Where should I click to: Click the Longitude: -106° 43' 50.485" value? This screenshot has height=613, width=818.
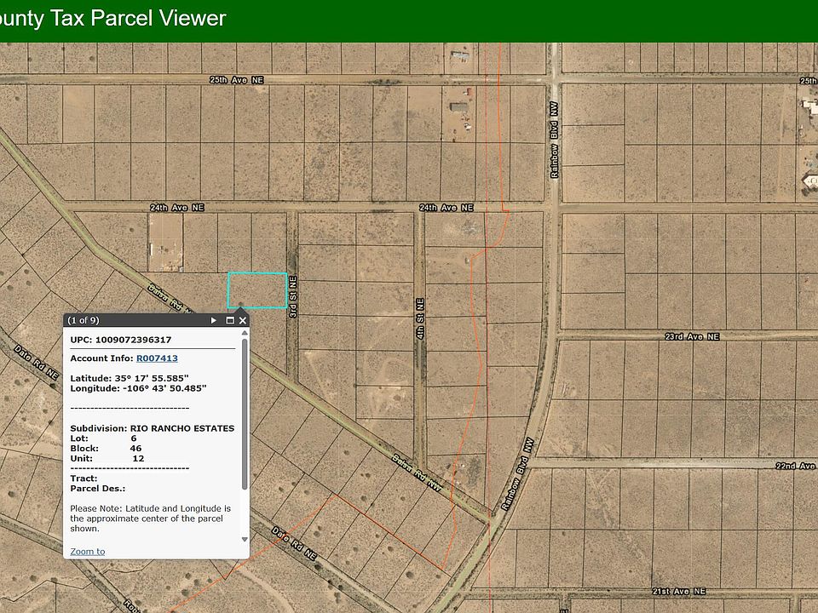(x=138, y=388)
